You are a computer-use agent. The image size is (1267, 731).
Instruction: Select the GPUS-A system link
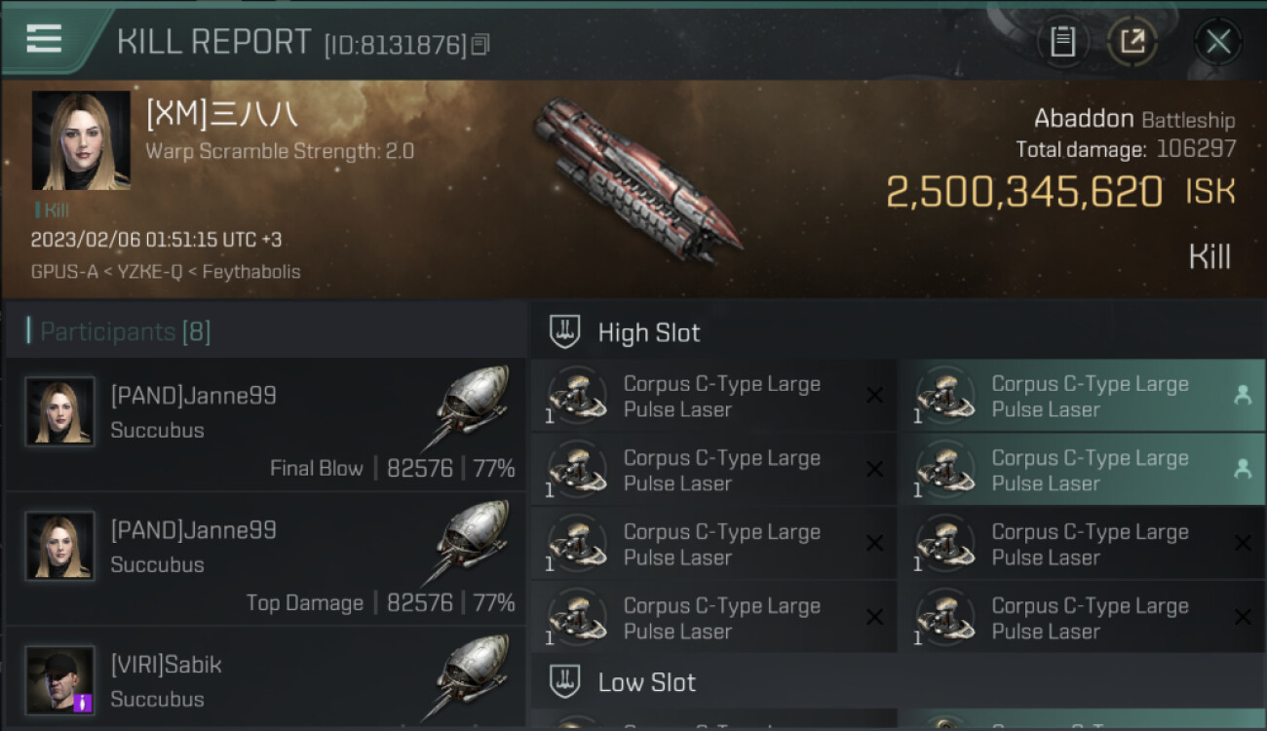click(x=64, y=272)
